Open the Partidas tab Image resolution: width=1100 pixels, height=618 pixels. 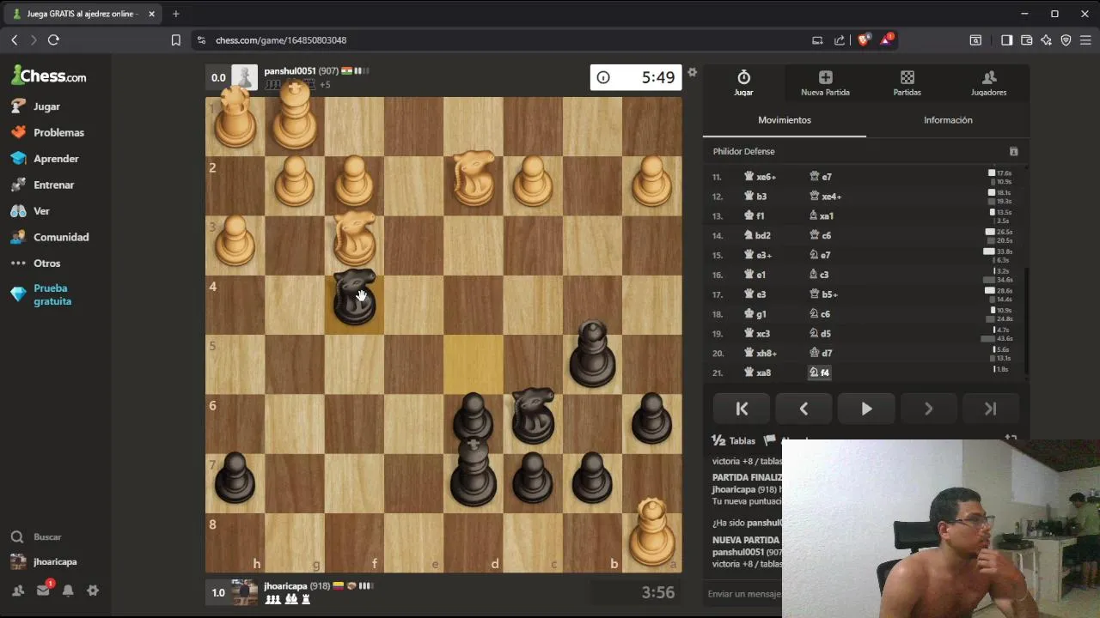point(907,83)
